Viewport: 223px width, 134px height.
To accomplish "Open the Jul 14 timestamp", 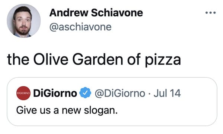I will coord(167,93).
